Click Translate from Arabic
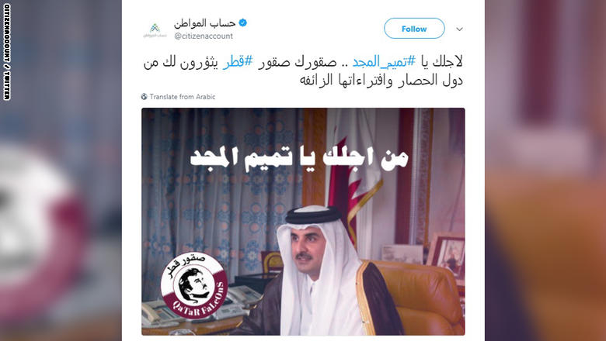The image size is (606, 341). pos(183,97)
